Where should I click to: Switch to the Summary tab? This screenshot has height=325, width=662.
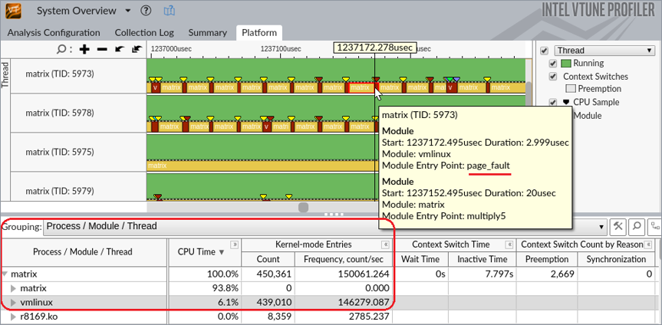[207, 33]
